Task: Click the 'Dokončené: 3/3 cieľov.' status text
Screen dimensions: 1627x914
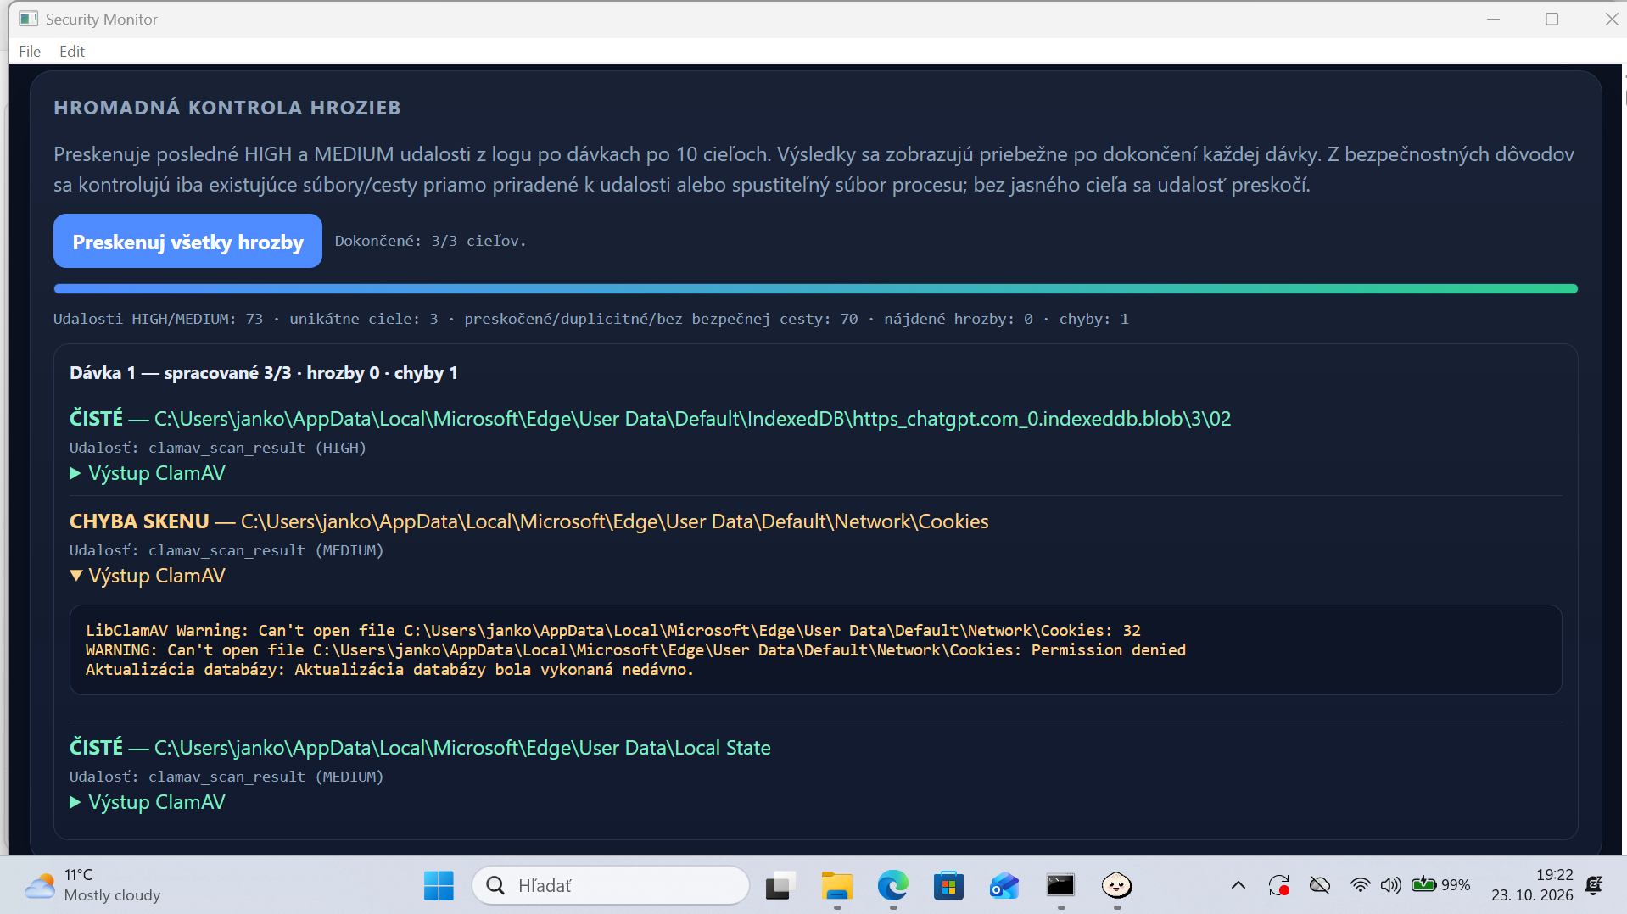Action: click(x=430, y=241)
